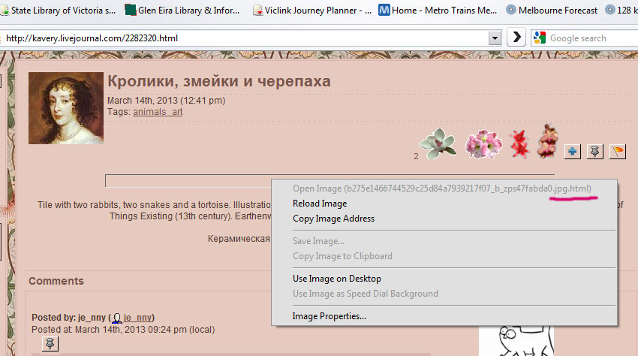The height and width of the screenshot is (356, 638).
Task: Open the animals_art tag link
Action: pos(158,112)
